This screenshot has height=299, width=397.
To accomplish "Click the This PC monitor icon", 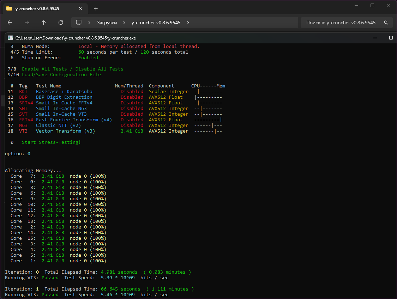I will tap(79, 23).
